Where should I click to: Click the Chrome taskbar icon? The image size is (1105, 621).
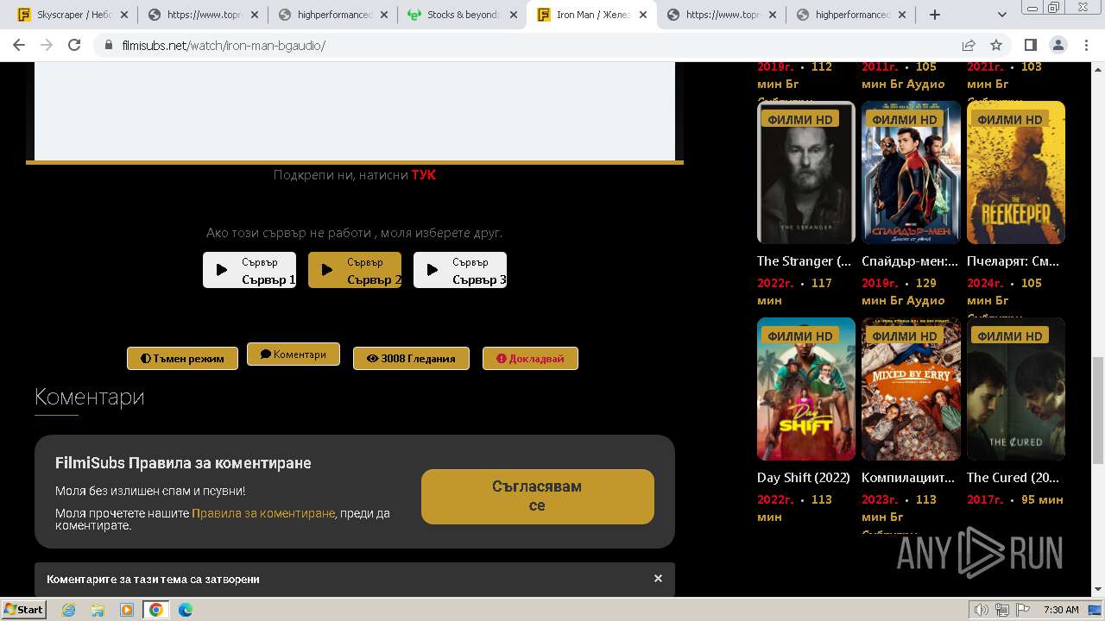(156, 610)
